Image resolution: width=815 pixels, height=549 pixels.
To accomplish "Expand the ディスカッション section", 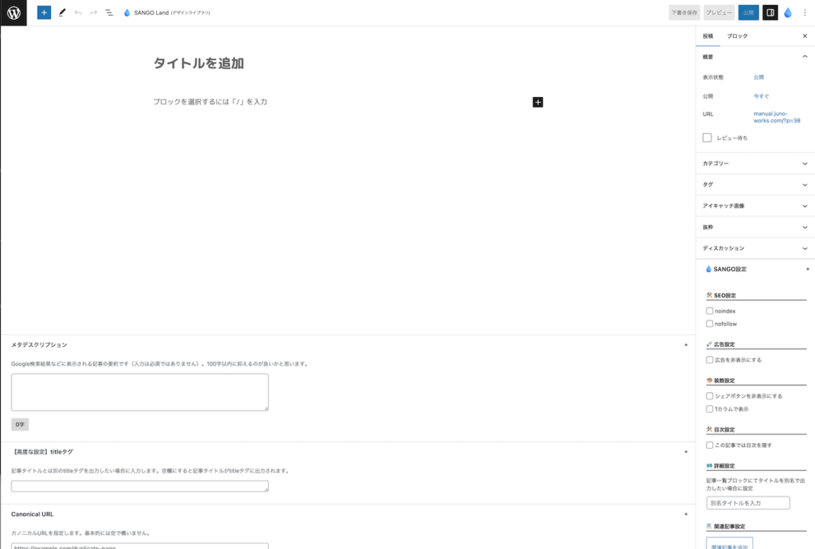I will (x=755, y=248).
